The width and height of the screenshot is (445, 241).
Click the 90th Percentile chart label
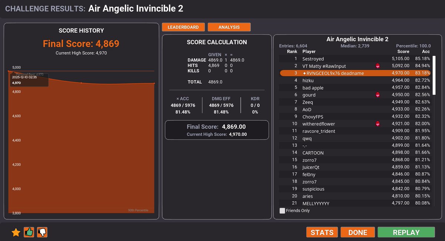[138, 210]
